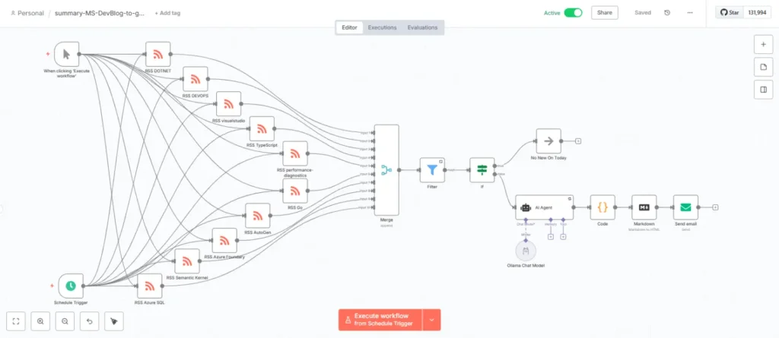Open the Filter node
This screenshot has width=779, height=338.
[432, 170]
